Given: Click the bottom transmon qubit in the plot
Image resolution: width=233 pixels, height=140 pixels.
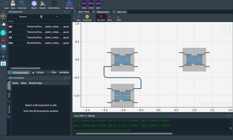Looking at the screenshot, I should point(122,96).
